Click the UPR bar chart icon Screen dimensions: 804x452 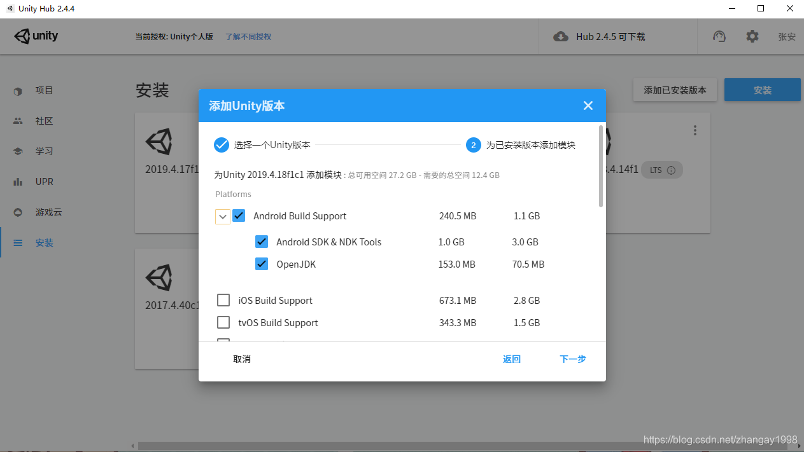pyautogui.click(x=18, y=182)
